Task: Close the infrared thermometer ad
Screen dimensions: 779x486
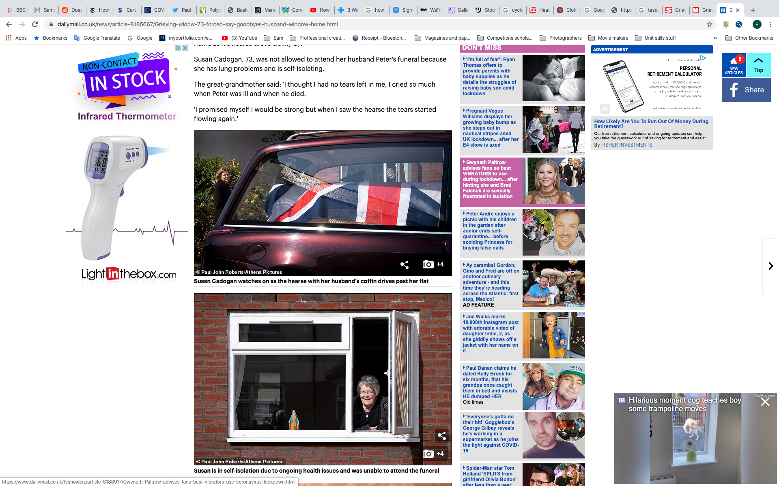Action: pyautogui.click(x=185, y=48)
